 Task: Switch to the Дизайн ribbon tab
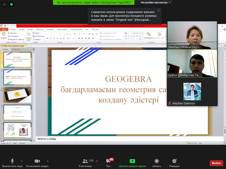click(x=30, y=29)
